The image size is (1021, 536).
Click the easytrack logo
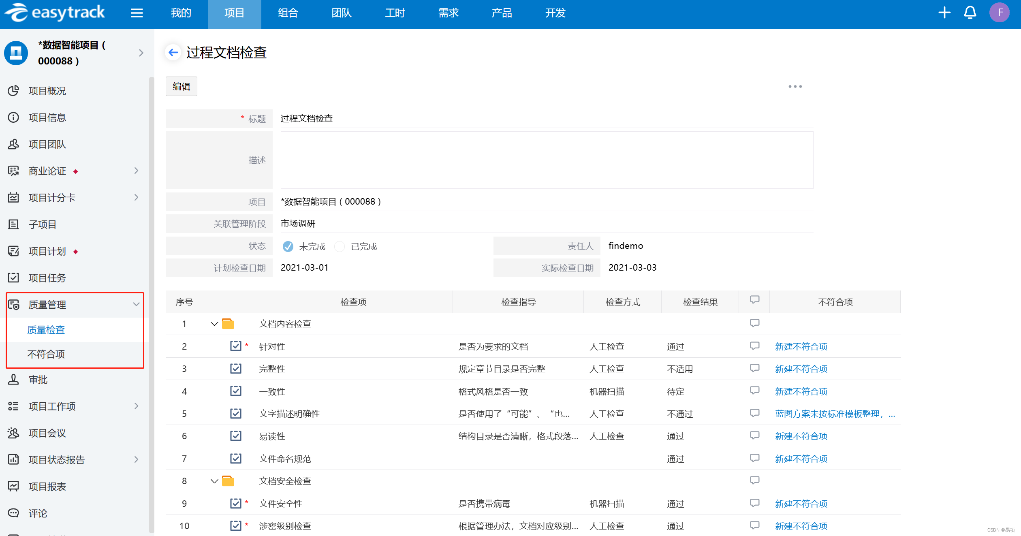(55, 13)
